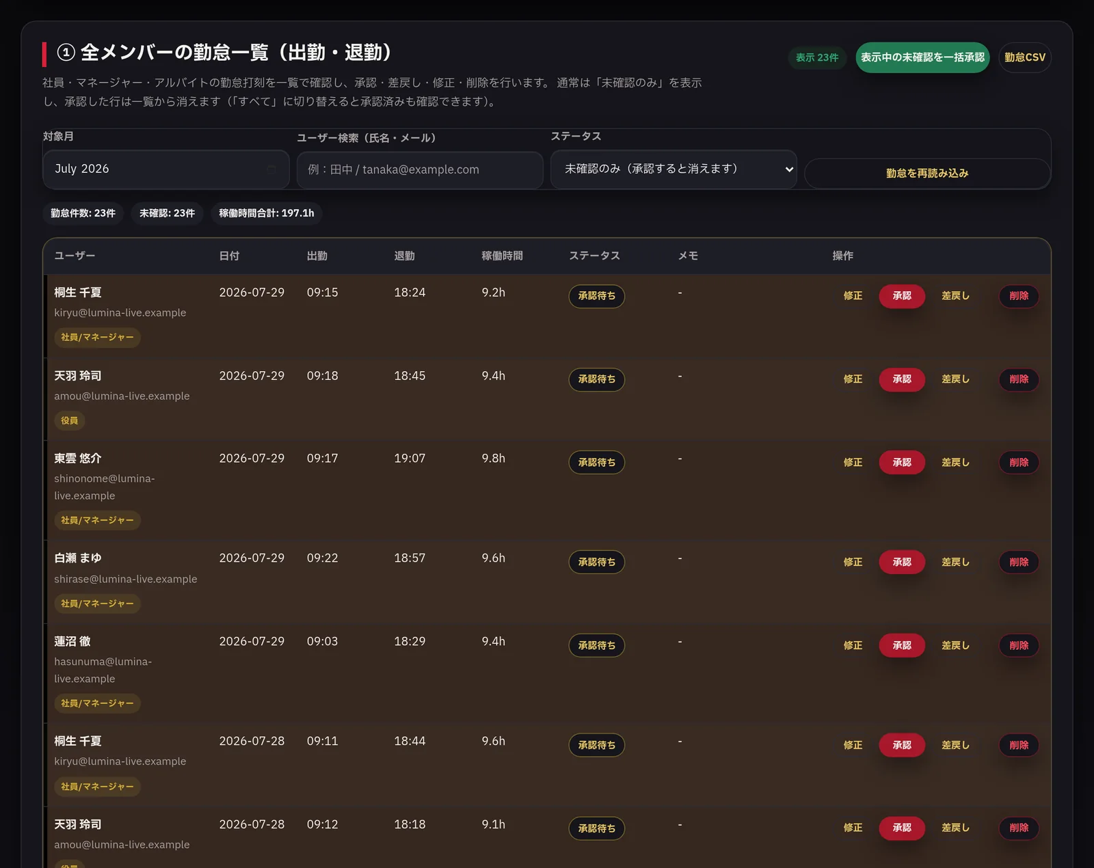The width and height of the screenshot is (1094, 868).
Task: Approve 白瀬 まゆ attendance record
Action: (902, 562)
